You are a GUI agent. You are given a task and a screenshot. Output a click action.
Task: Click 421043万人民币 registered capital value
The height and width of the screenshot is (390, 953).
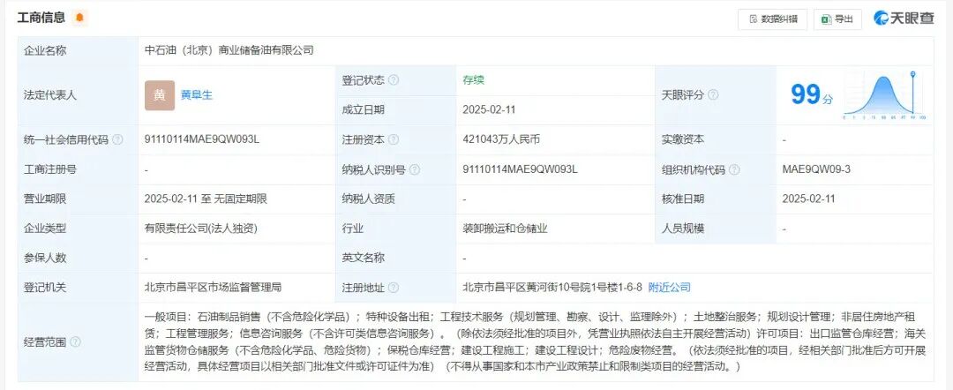tap(501, 139)
